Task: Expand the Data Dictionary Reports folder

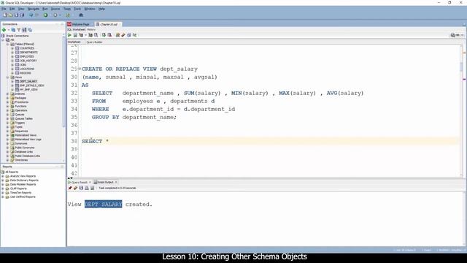Action: click(3, 180)
